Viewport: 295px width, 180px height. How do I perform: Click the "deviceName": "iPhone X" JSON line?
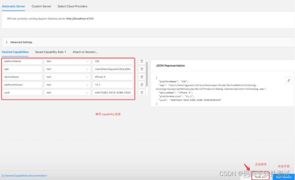coord(176,93)
